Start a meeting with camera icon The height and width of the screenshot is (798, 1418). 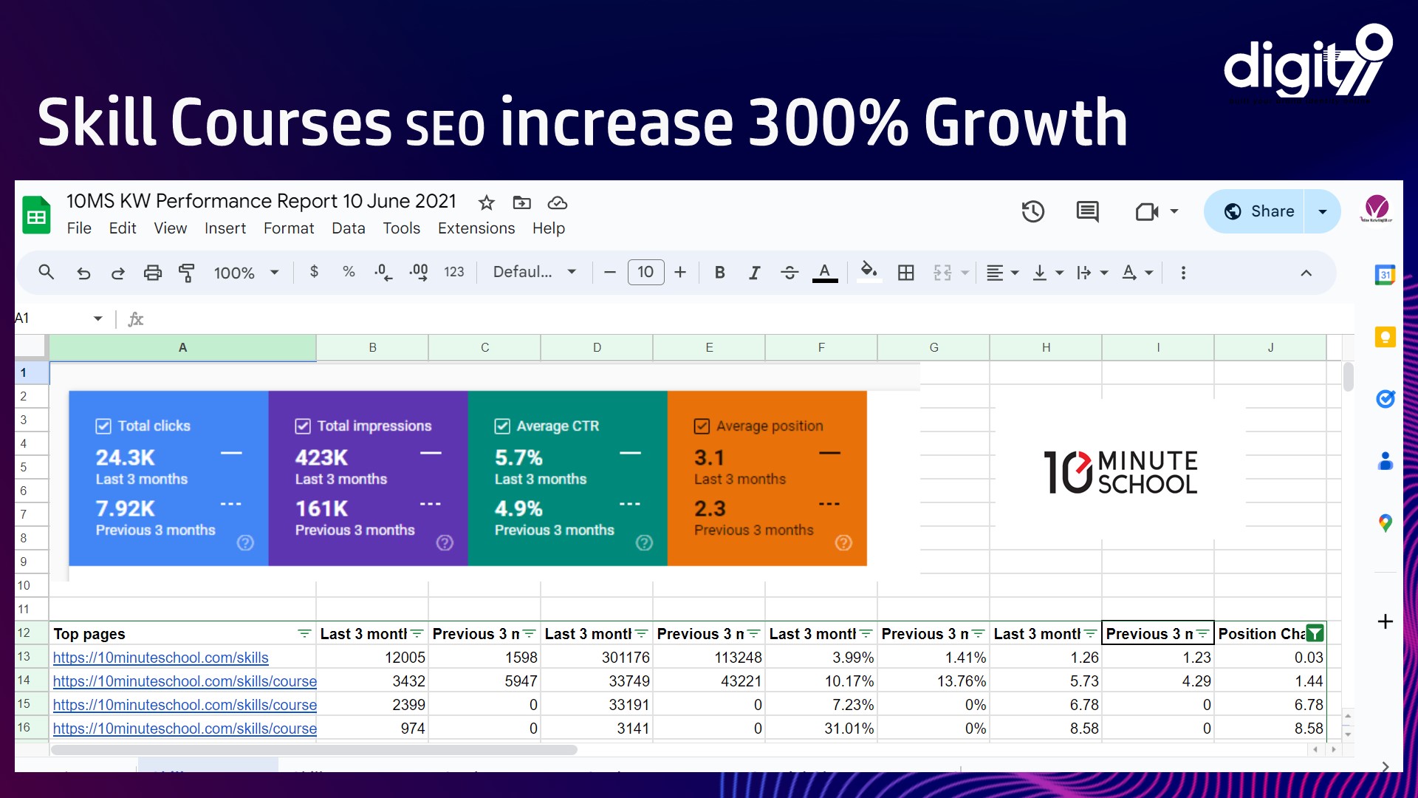[x=1147, y=212]
